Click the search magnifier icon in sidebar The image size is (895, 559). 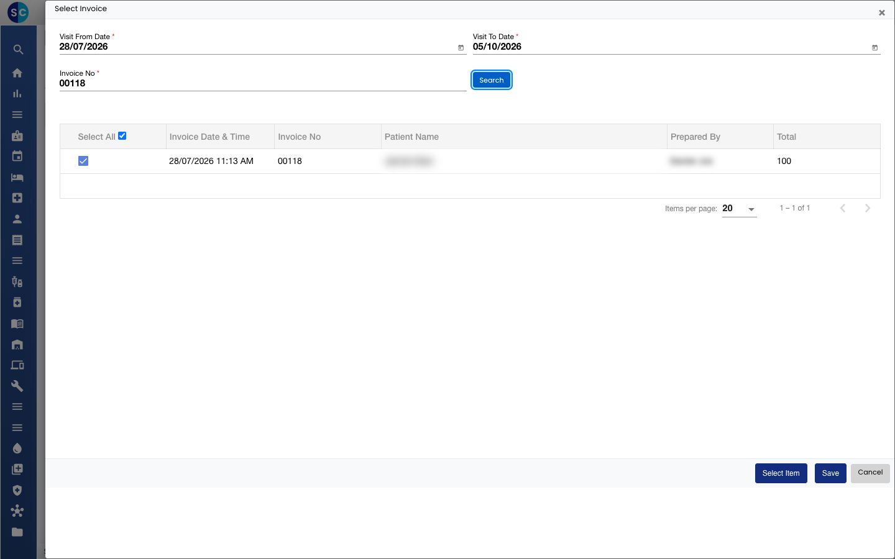17,50
